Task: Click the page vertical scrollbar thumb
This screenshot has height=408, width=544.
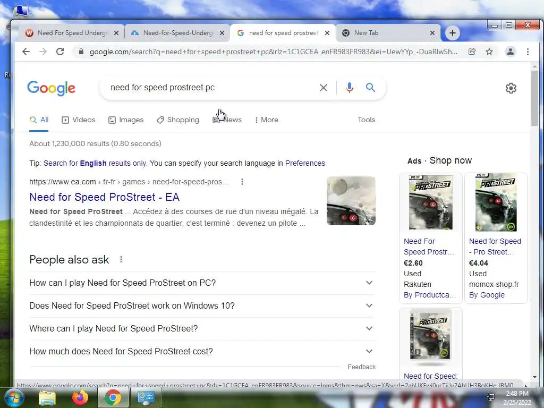Action: (534, 99)
